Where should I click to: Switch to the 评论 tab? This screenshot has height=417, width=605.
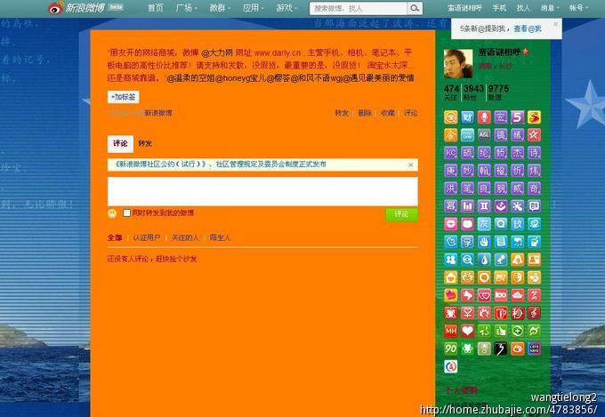(x=120, y=143)
